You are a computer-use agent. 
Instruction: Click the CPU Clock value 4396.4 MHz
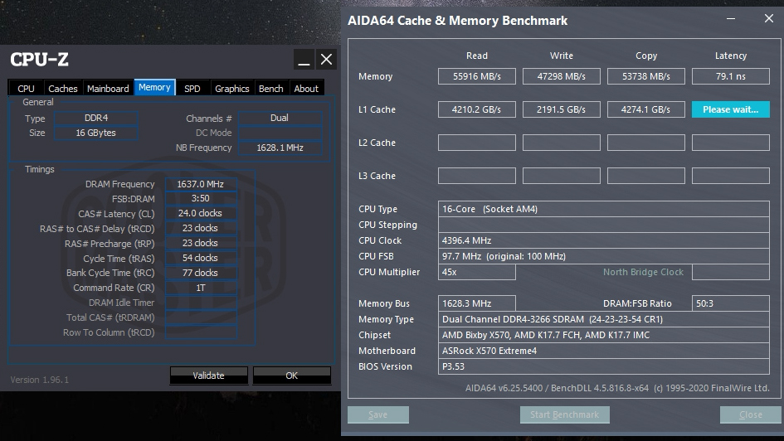pyautogui.click(x=603, y=240)
